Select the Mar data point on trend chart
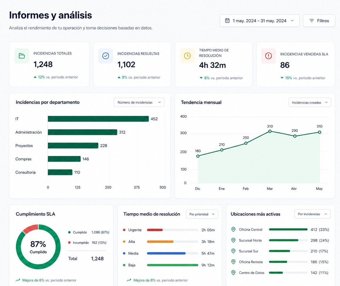The image size is (340, 286). (x=270, y=131)
